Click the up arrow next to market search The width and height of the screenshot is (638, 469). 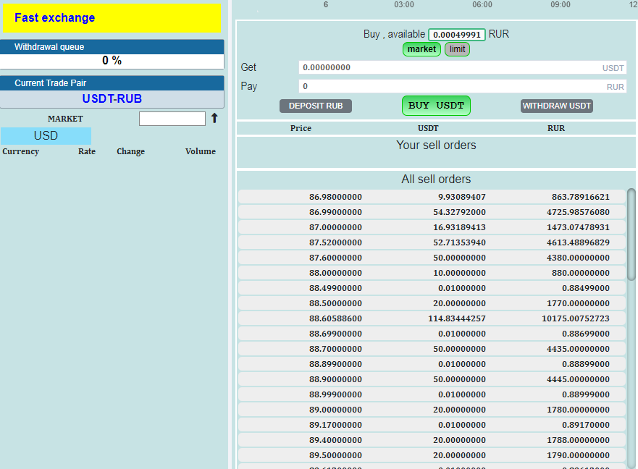coord(214,118)
